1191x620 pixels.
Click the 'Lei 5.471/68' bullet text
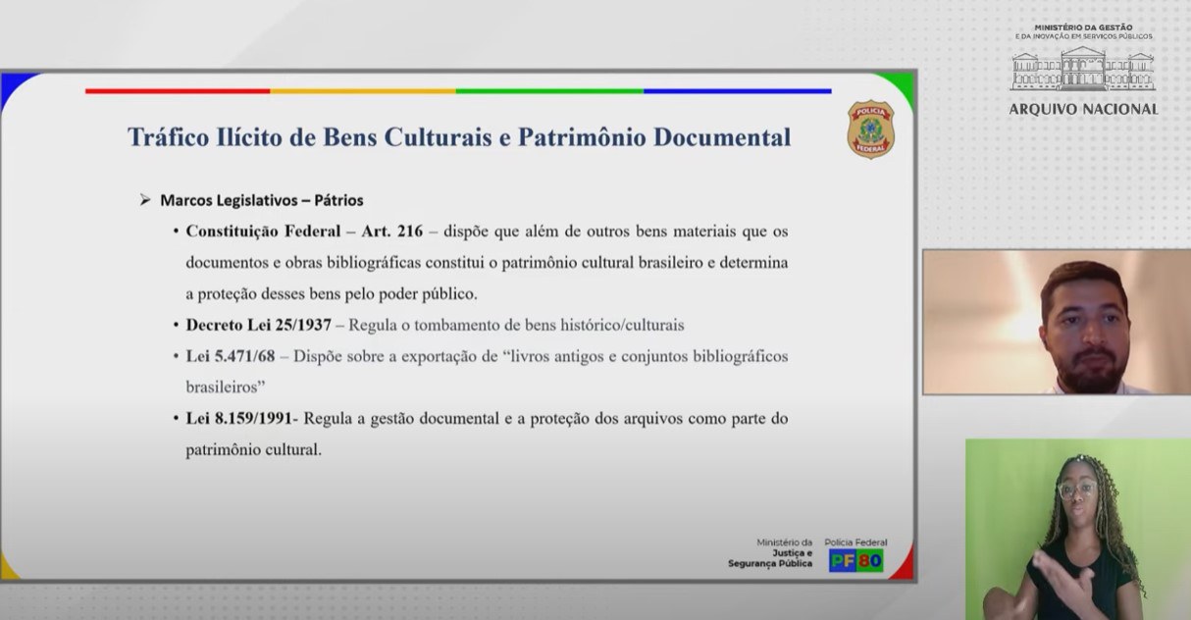click(x=229, y=356)
